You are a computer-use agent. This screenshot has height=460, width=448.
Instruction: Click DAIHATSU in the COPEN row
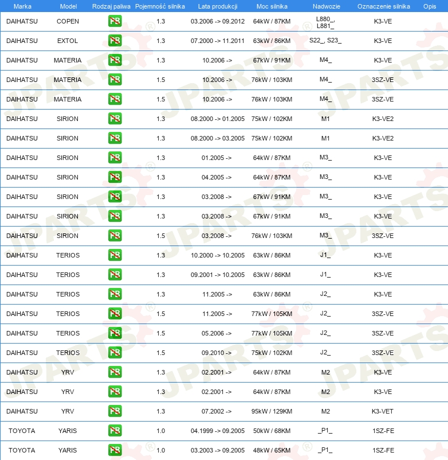click(22, 21)
